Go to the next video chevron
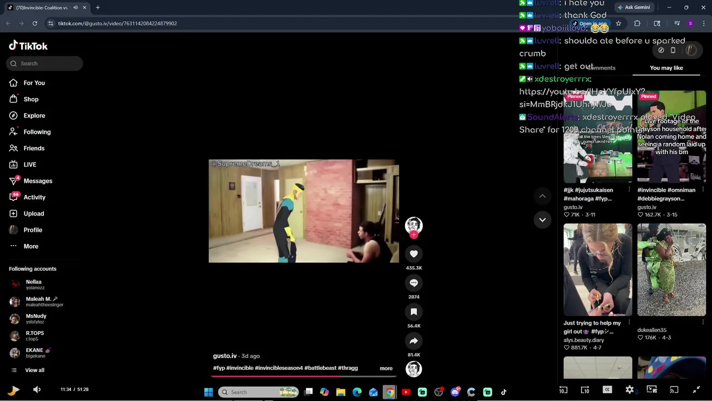This screenshot has width=712, height=401. [x=542, y=220]
